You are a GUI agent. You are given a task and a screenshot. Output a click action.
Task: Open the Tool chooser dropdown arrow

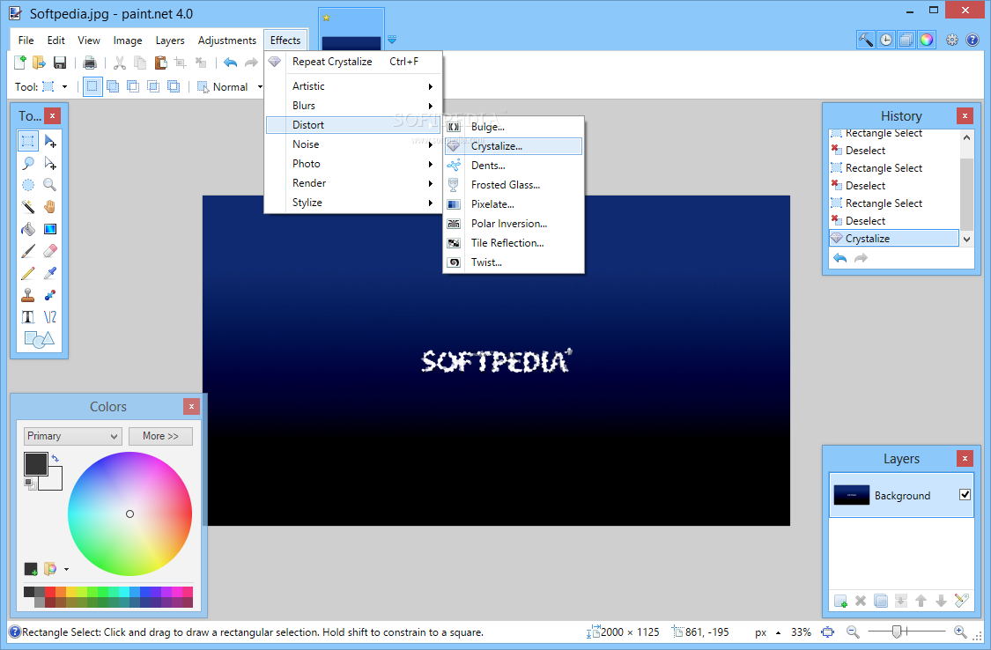(x=64, y=87)
